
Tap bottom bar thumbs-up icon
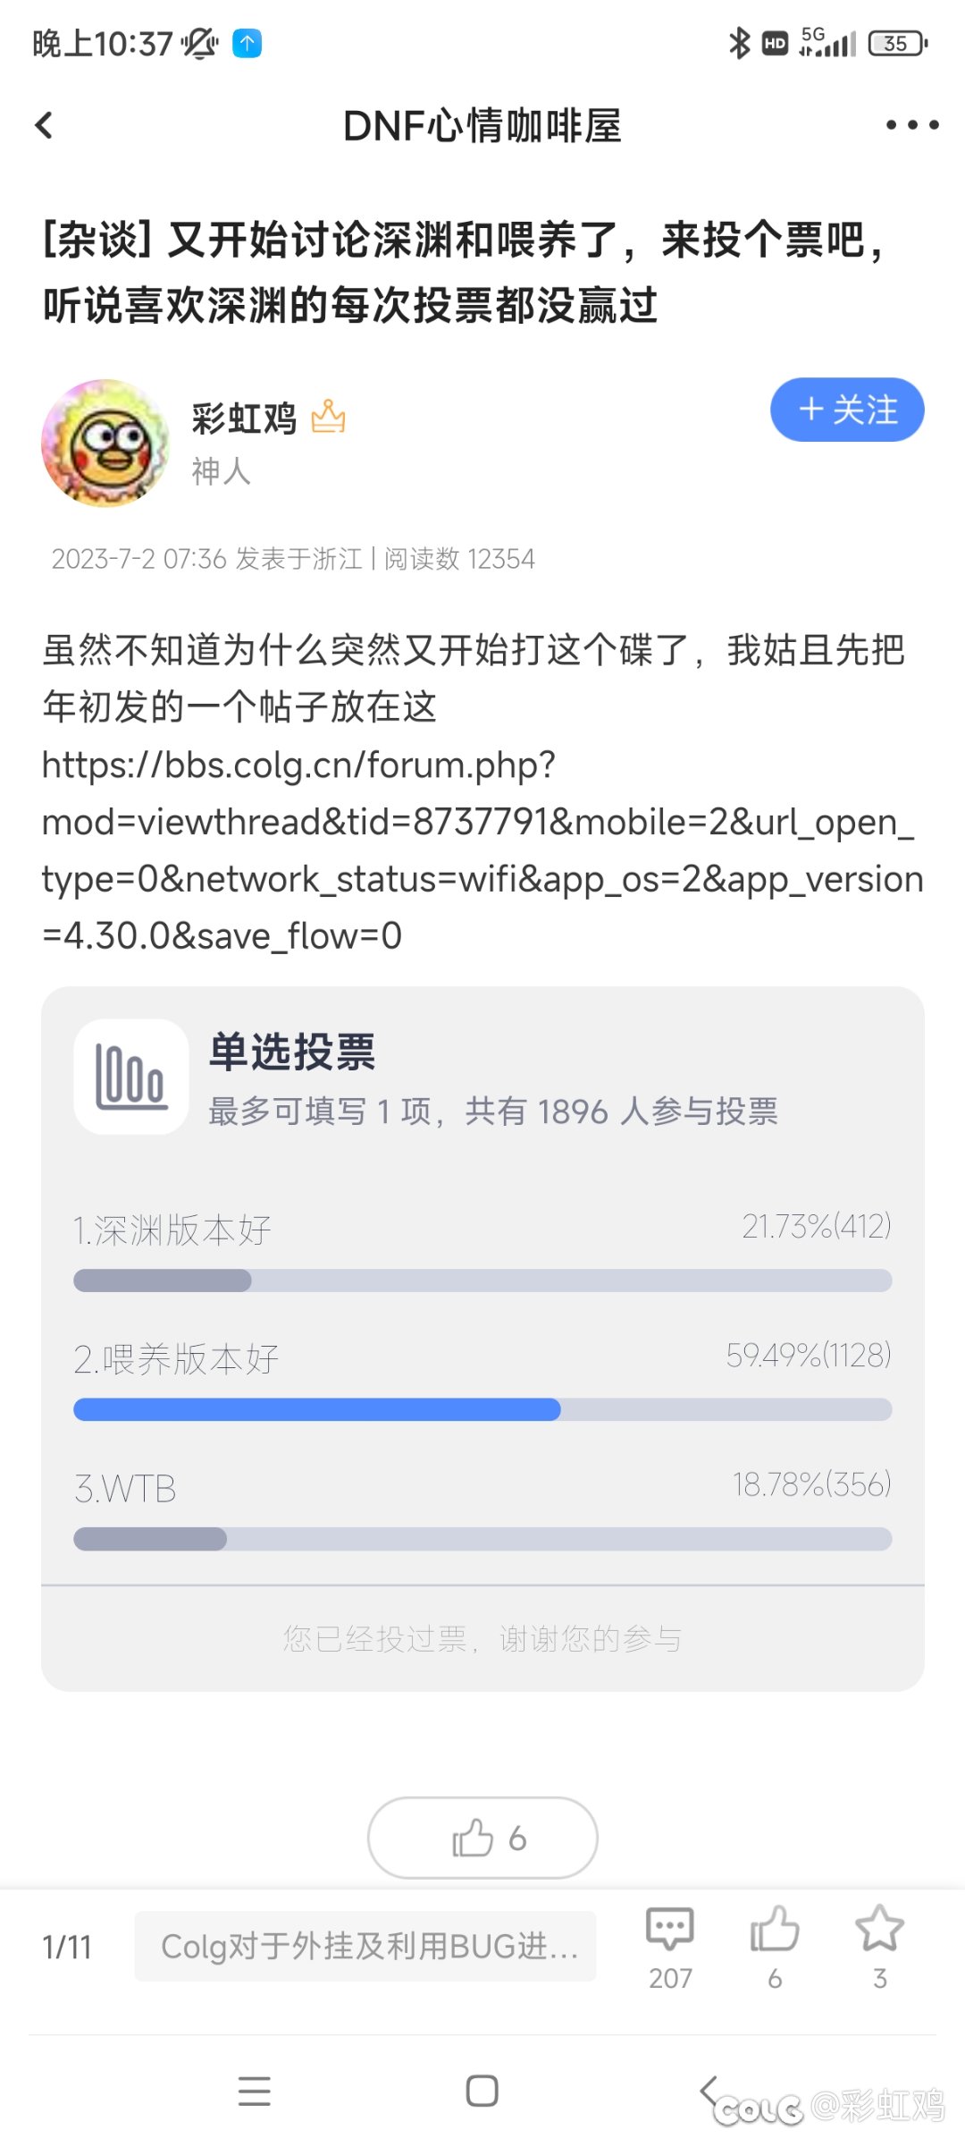click(775, 1947)
